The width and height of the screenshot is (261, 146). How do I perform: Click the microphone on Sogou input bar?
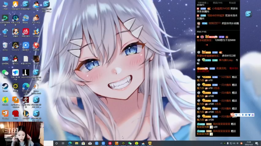[x=243, y=115]
